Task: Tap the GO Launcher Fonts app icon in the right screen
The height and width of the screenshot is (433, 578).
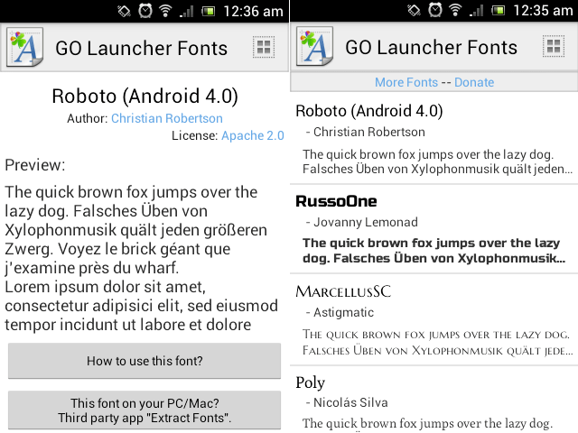Action: tap(315, 47)
